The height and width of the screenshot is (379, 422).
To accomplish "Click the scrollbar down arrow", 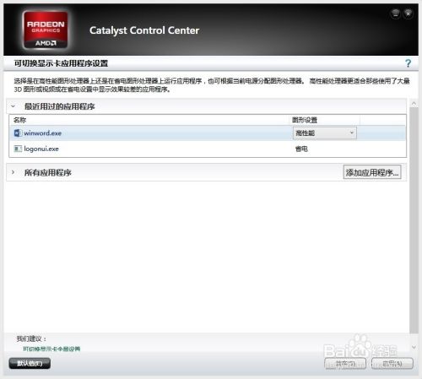I will click(x=414, y=347).
